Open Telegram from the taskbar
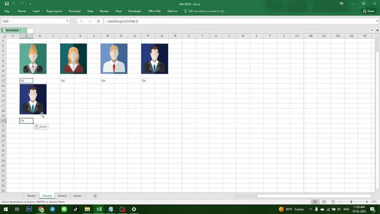 point(52,209)
